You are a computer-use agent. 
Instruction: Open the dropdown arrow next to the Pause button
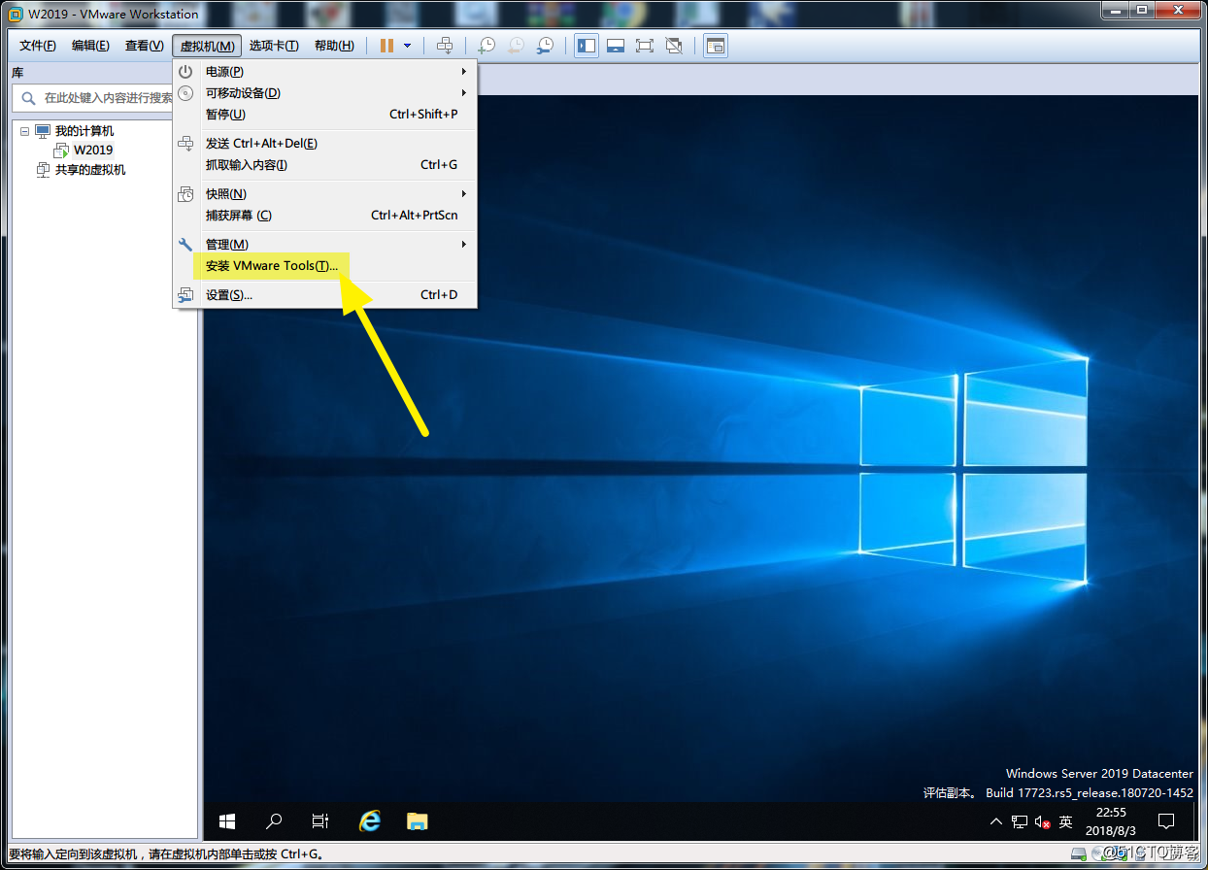[x=407, y=46]
